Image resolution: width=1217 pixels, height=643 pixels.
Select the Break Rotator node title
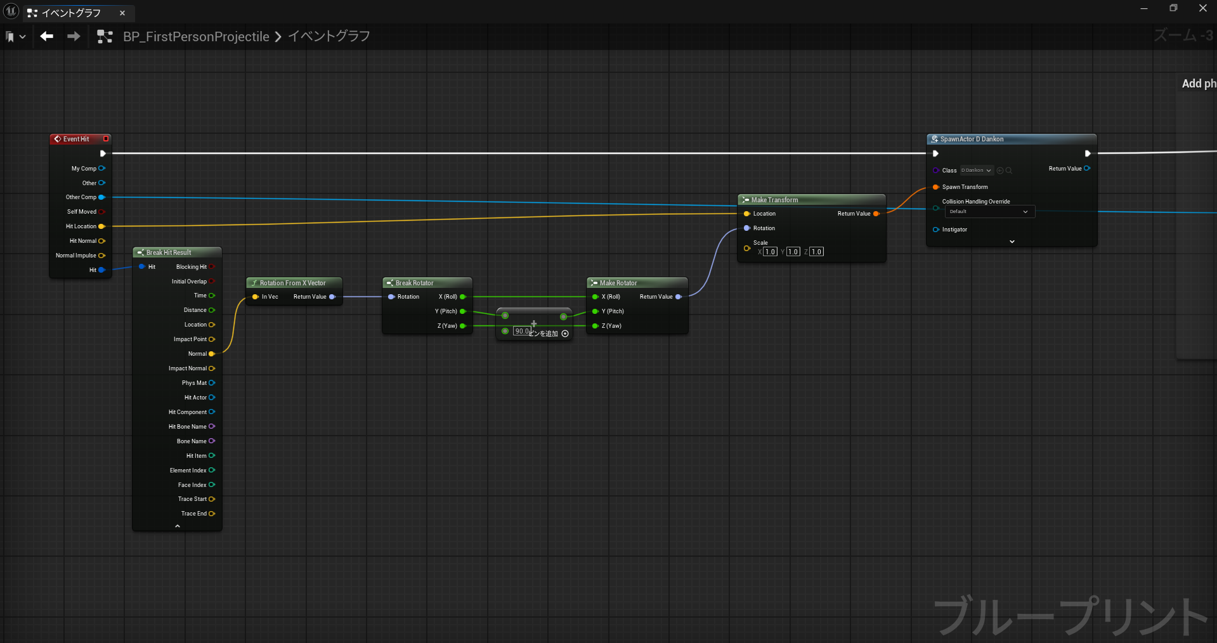[415, 283]
